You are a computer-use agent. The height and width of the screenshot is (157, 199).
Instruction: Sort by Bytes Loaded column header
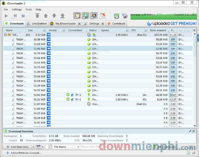tap(158, 30)
